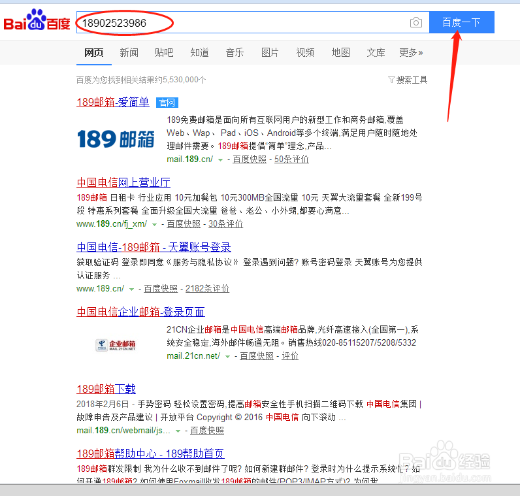Focus the search box containing 18902523986
Viewport: 520px width, 496px height.
253,23
